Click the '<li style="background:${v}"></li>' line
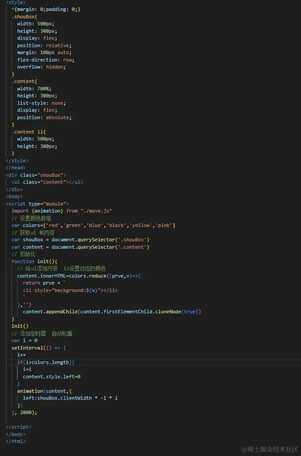The width and height of the screenshot is (301, 456). click(x=70, y=290)
